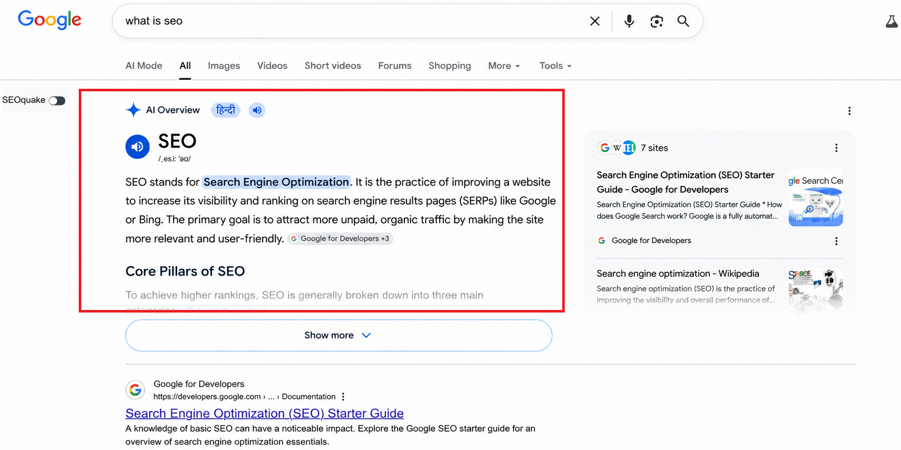Image resolution: width=901 pixels, height=450 pixels.
Task: Click 'Google for Developers' result site name
Action: 199,384
